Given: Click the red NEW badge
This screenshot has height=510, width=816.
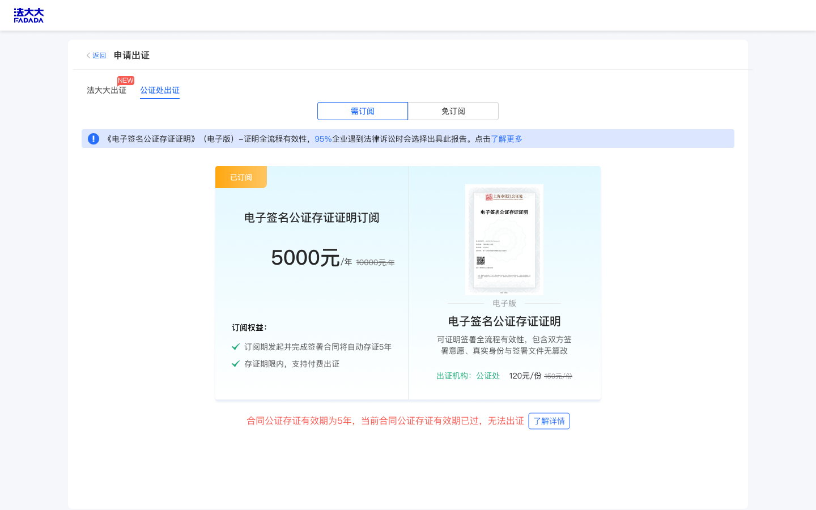Looking at the screenshot, I should pyautogui.click(x=126, y=80).
